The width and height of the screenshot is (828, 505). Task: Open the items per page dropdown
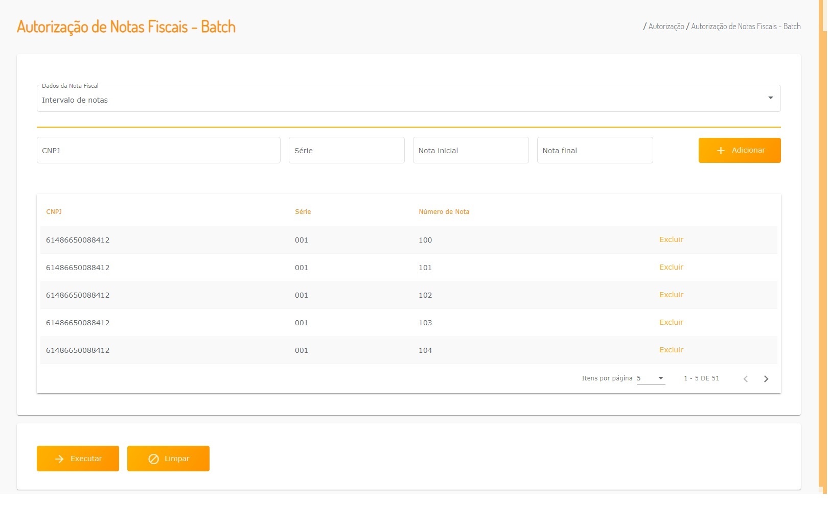pyautogui.click(x=651, y=378)
